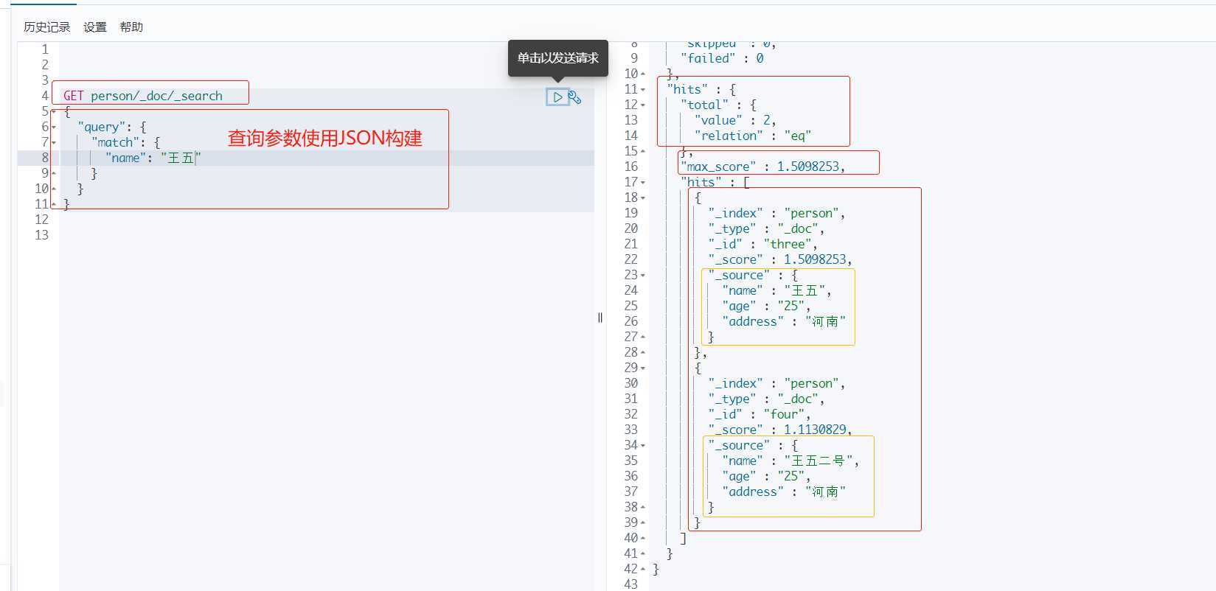Click the "query": { line in editor

[x=112, y=127]
